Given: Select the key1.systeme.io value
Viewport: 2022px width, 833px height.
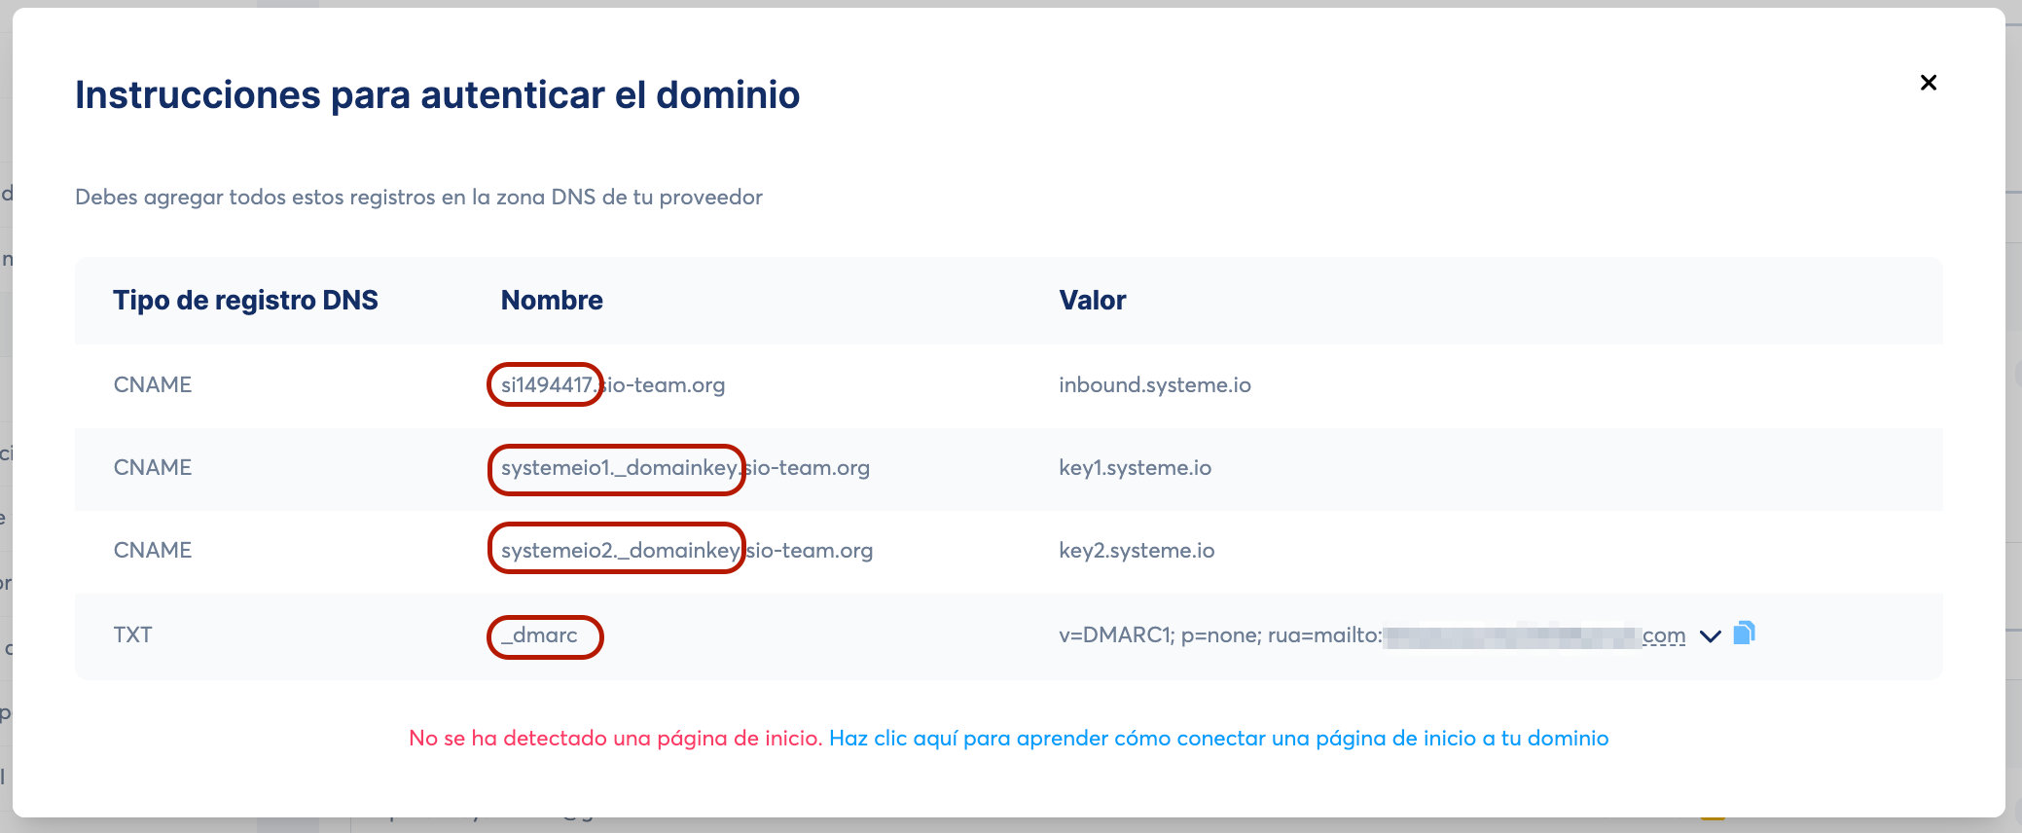Looking at the screenshot, I should click(1136, 468).
